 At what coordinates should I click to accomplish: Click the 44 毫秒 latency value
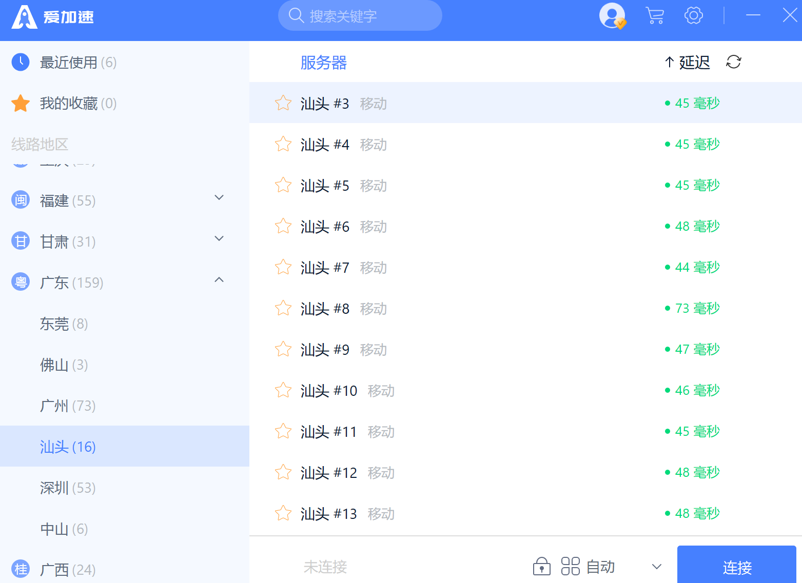[x=697, y=267]
